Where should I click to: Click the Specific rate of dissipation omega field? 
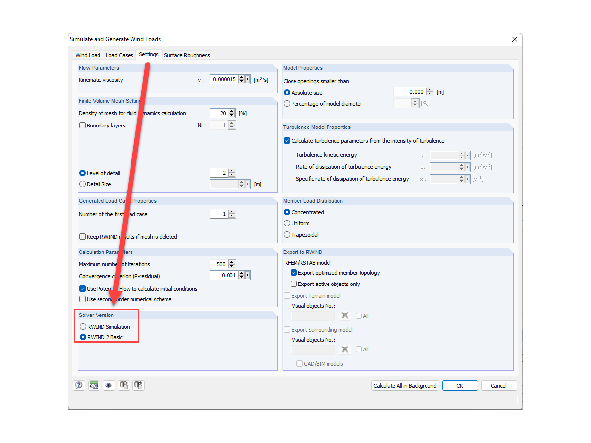pos(444,179)
